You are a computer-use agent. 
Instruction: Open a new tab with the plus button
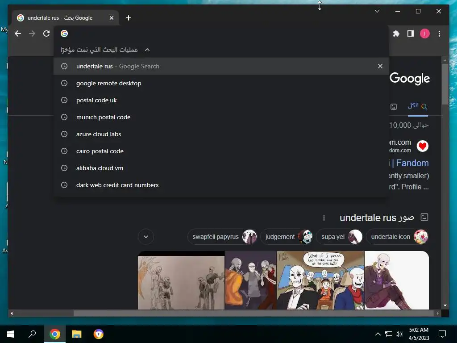click(x=129, y=18)
